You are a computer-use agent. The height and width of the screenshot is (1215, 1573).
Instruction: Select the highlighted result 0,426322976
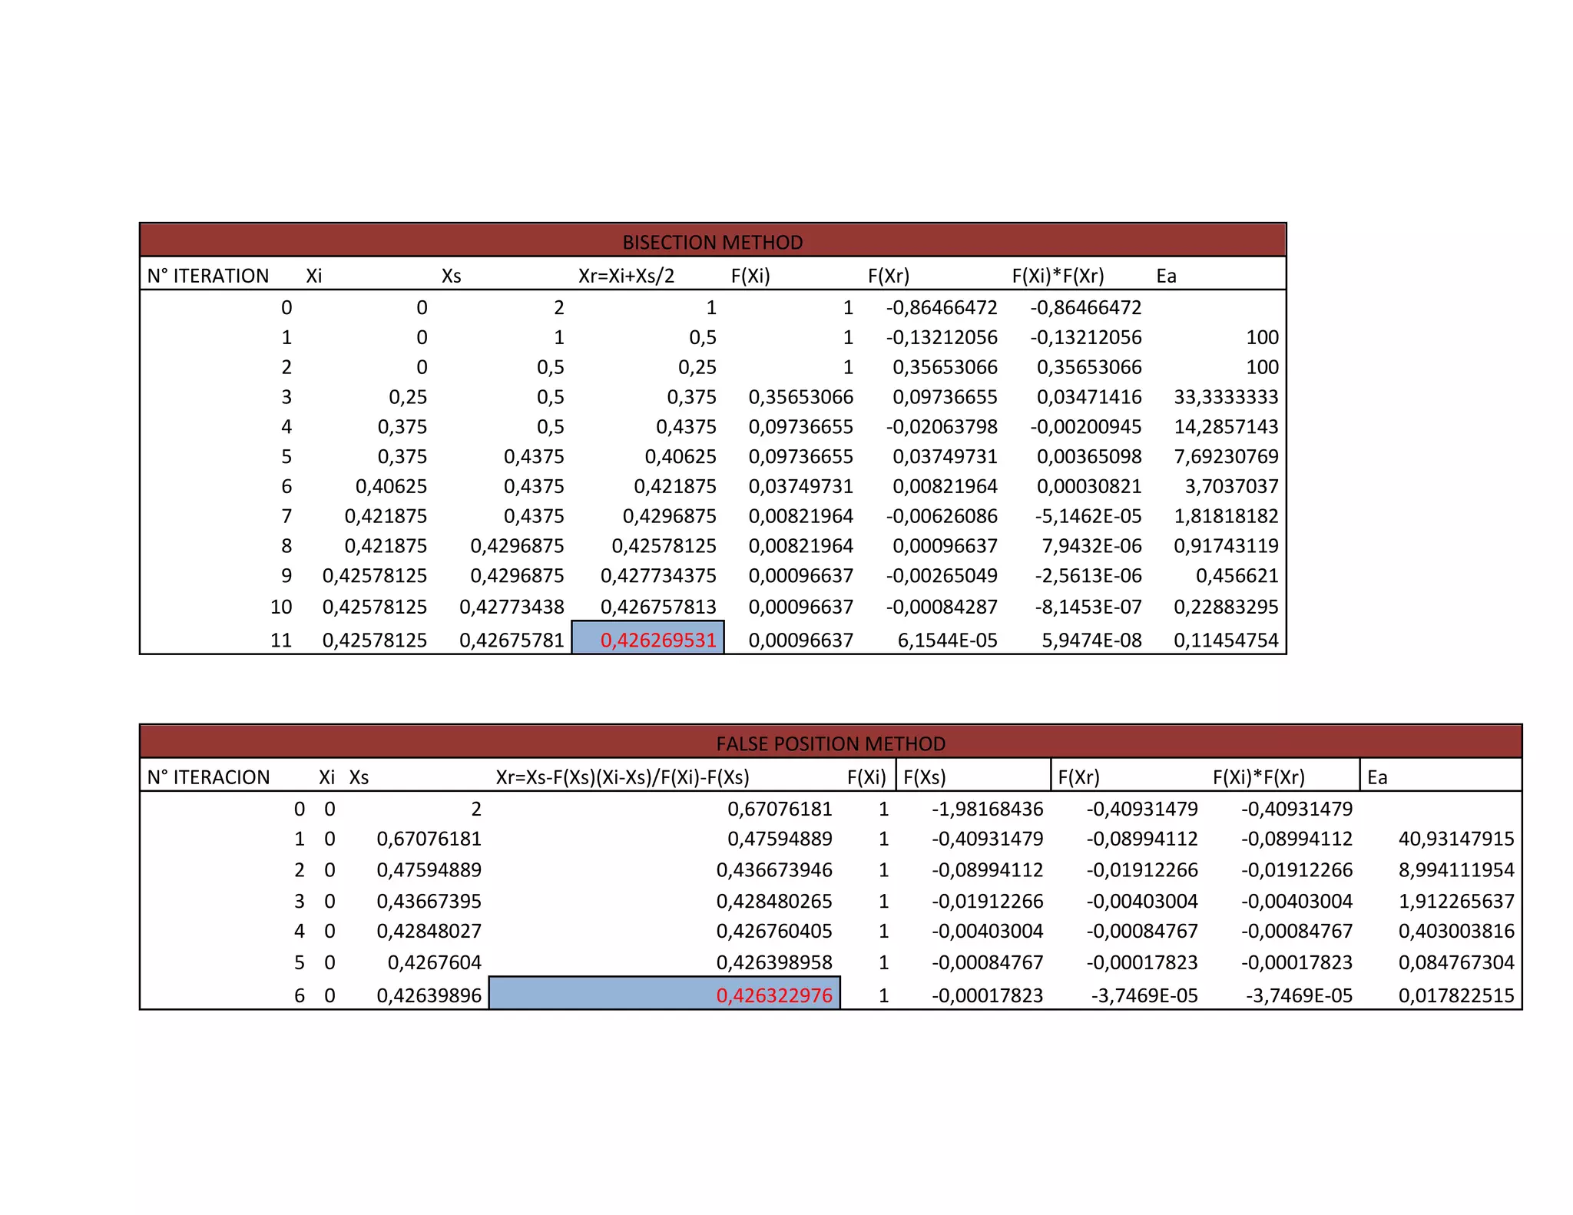coord(664,994)
